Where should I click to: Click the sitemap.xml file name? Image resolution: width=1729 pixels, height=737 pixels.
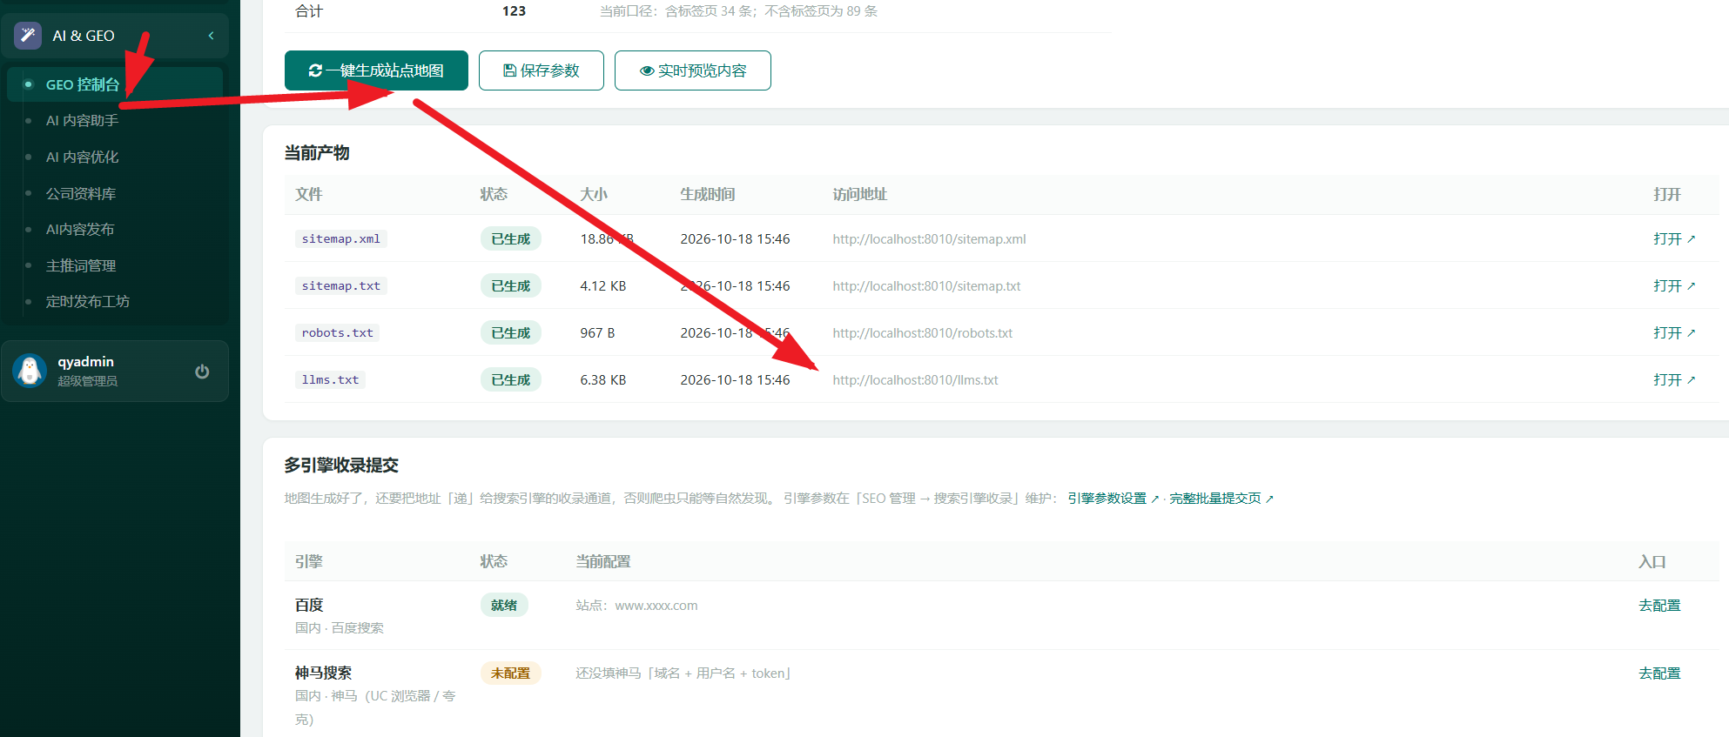341,238
